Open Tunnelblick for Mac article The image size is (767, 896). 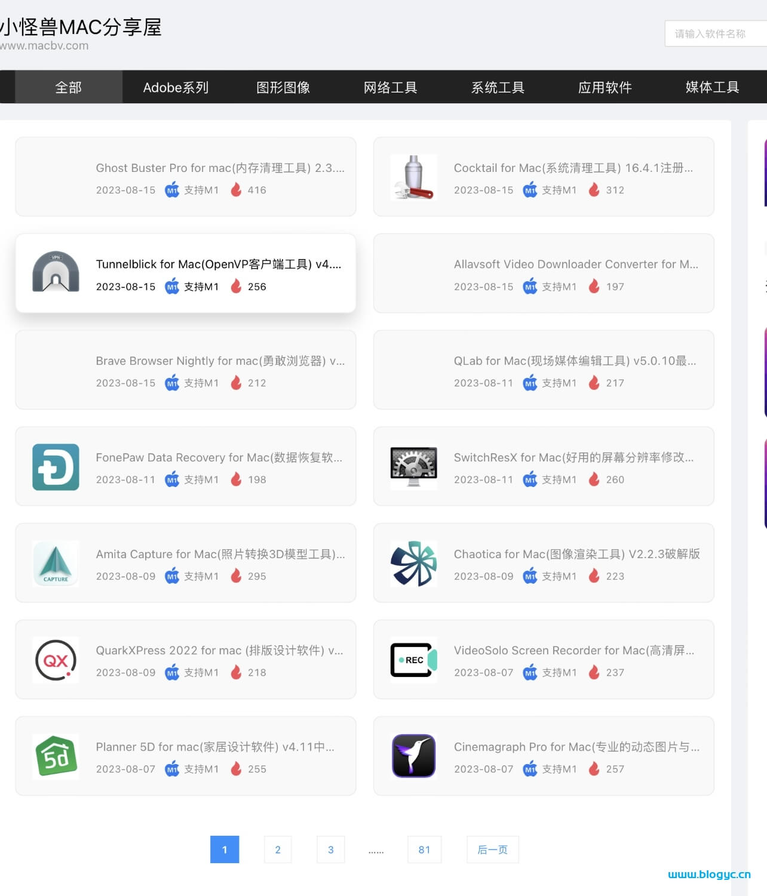pyautogui.click(x=219, y=264)
